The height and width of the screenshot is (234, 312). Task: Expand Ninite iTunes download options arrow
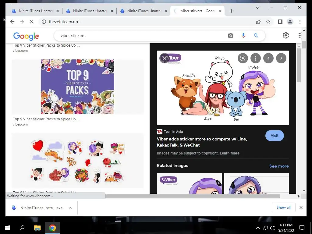point(70,208)
